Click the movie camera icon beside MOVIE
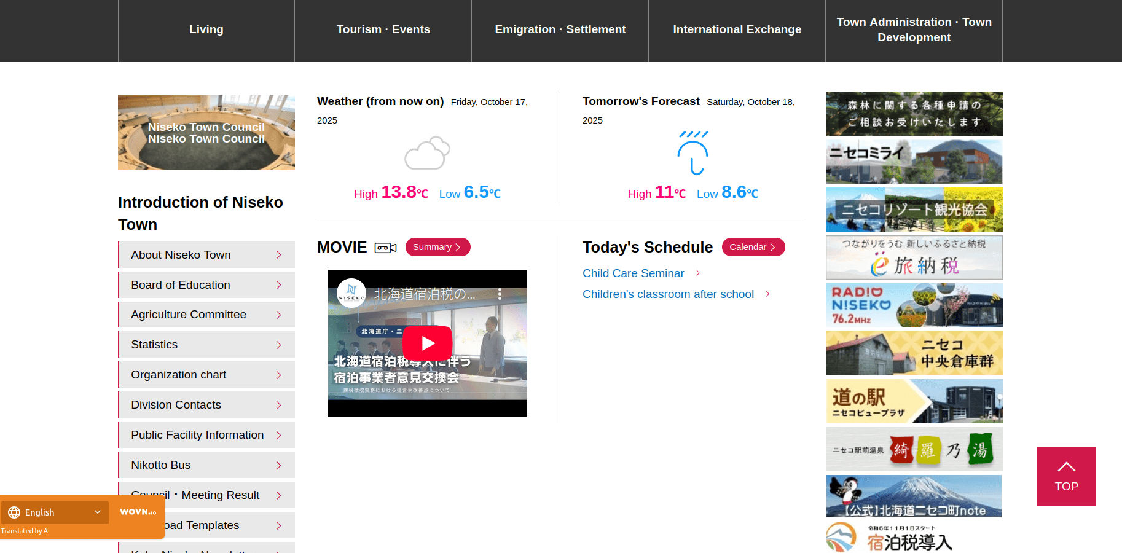The height and width of the screenshot is (553, 1122). 385,248
